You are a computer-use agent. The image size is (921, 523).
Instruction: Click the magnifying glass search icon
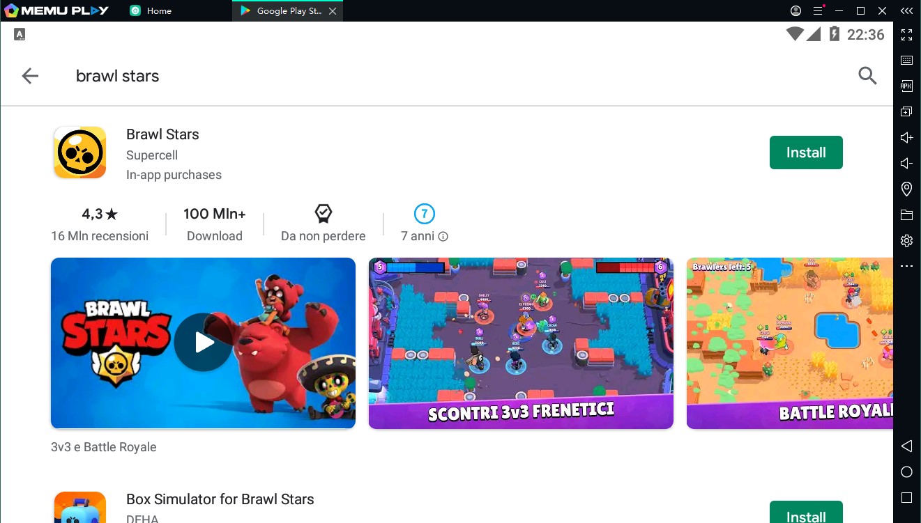point(867,76)
